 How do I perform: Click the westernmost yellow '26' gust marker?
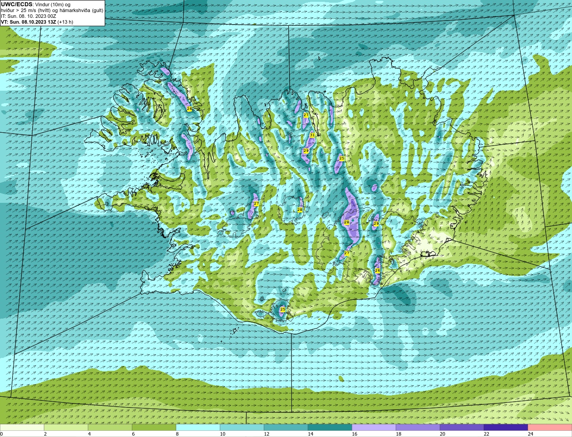tap(189, 109)
